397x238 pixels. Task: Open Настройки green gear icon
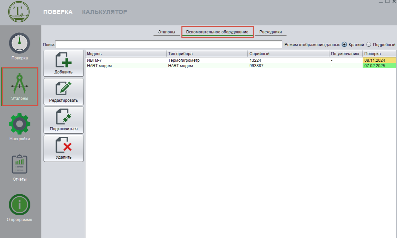19,124
